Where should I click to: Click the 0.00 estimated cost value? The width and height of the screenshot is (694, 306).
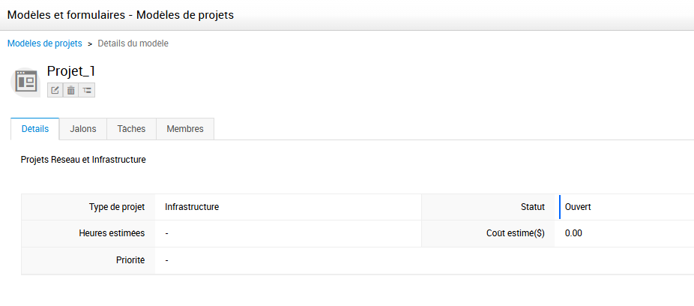[x=573, y=233]
